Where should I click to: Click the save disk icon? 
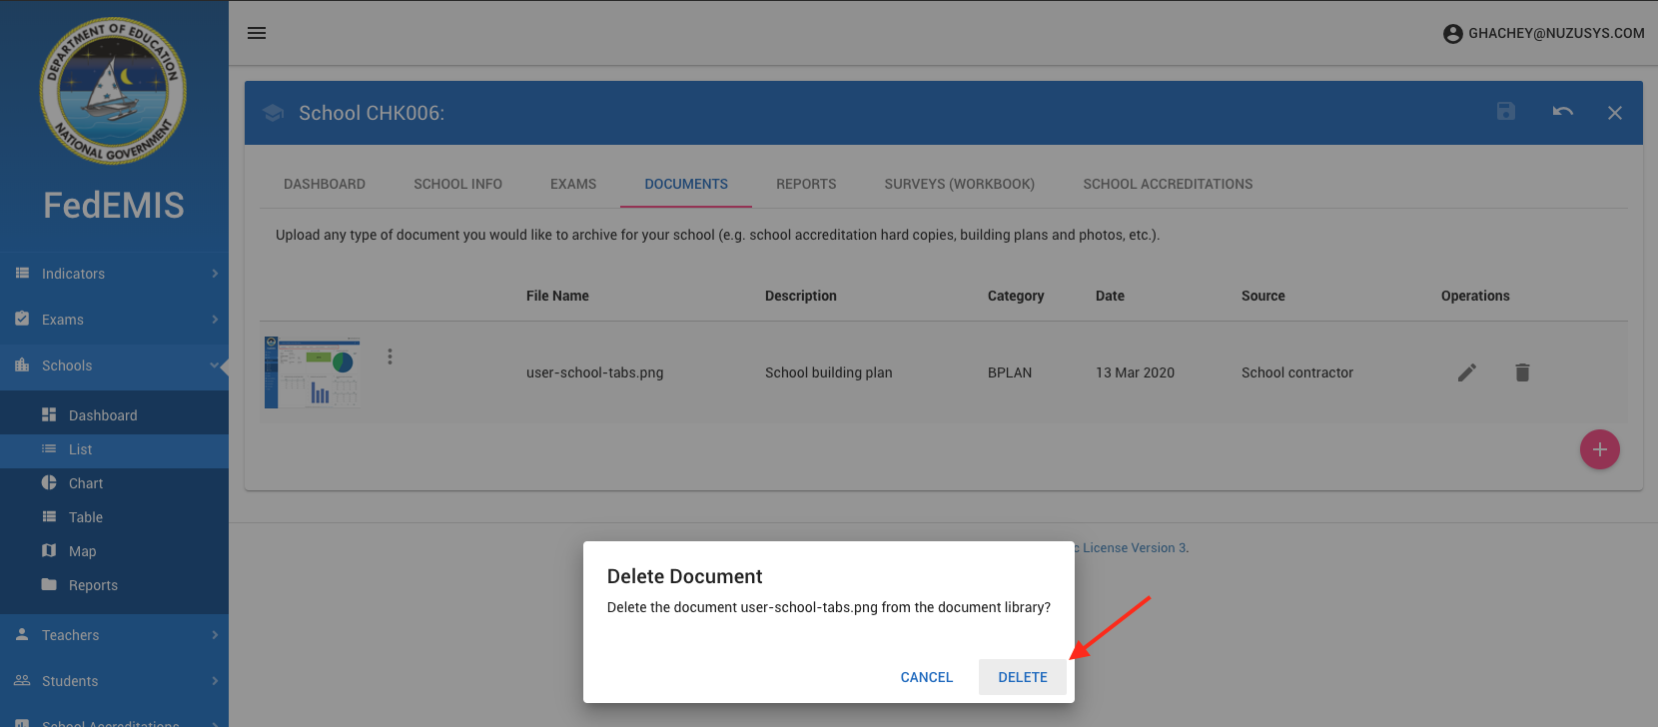[x=1506, y=112]
